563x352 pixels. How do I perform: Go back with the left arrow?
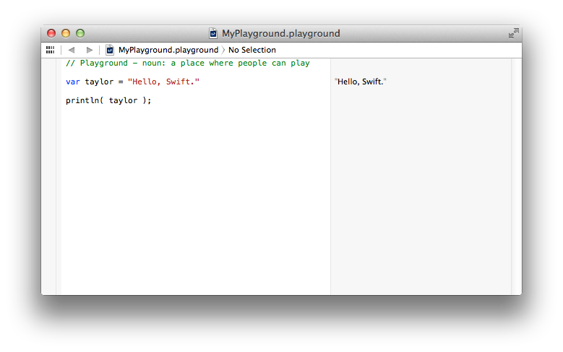tap(72, 50)
